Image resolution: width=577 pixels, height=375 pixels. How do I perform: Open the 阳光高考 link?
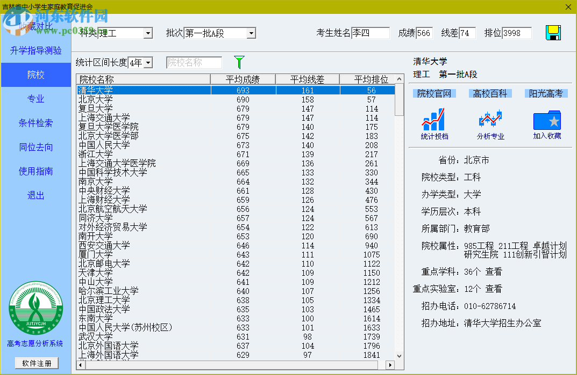(x=546, y=93)
